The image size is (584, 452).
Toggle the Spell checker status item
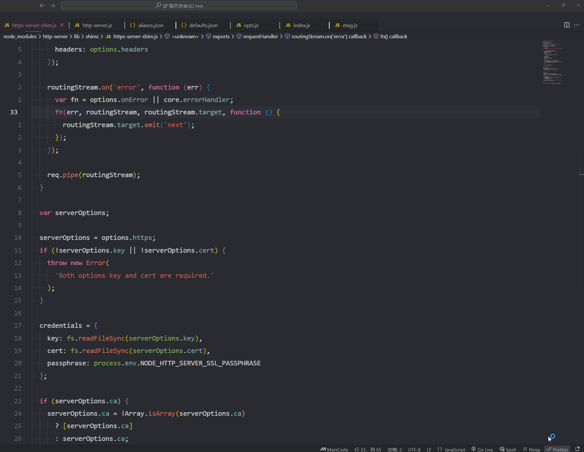click(x=508, y=449)
